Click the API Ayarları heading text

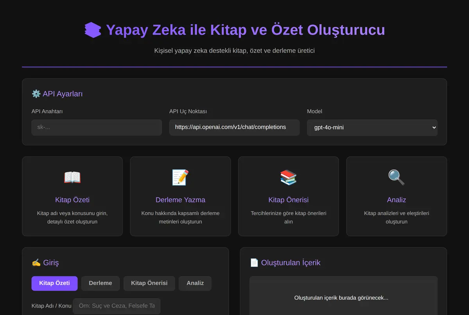63,94
